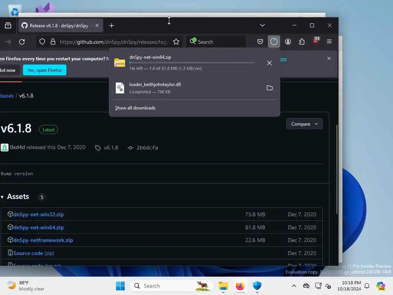393x295 pixels.
Task: Open weather widget showing 88°F
Action: point(26,286)
